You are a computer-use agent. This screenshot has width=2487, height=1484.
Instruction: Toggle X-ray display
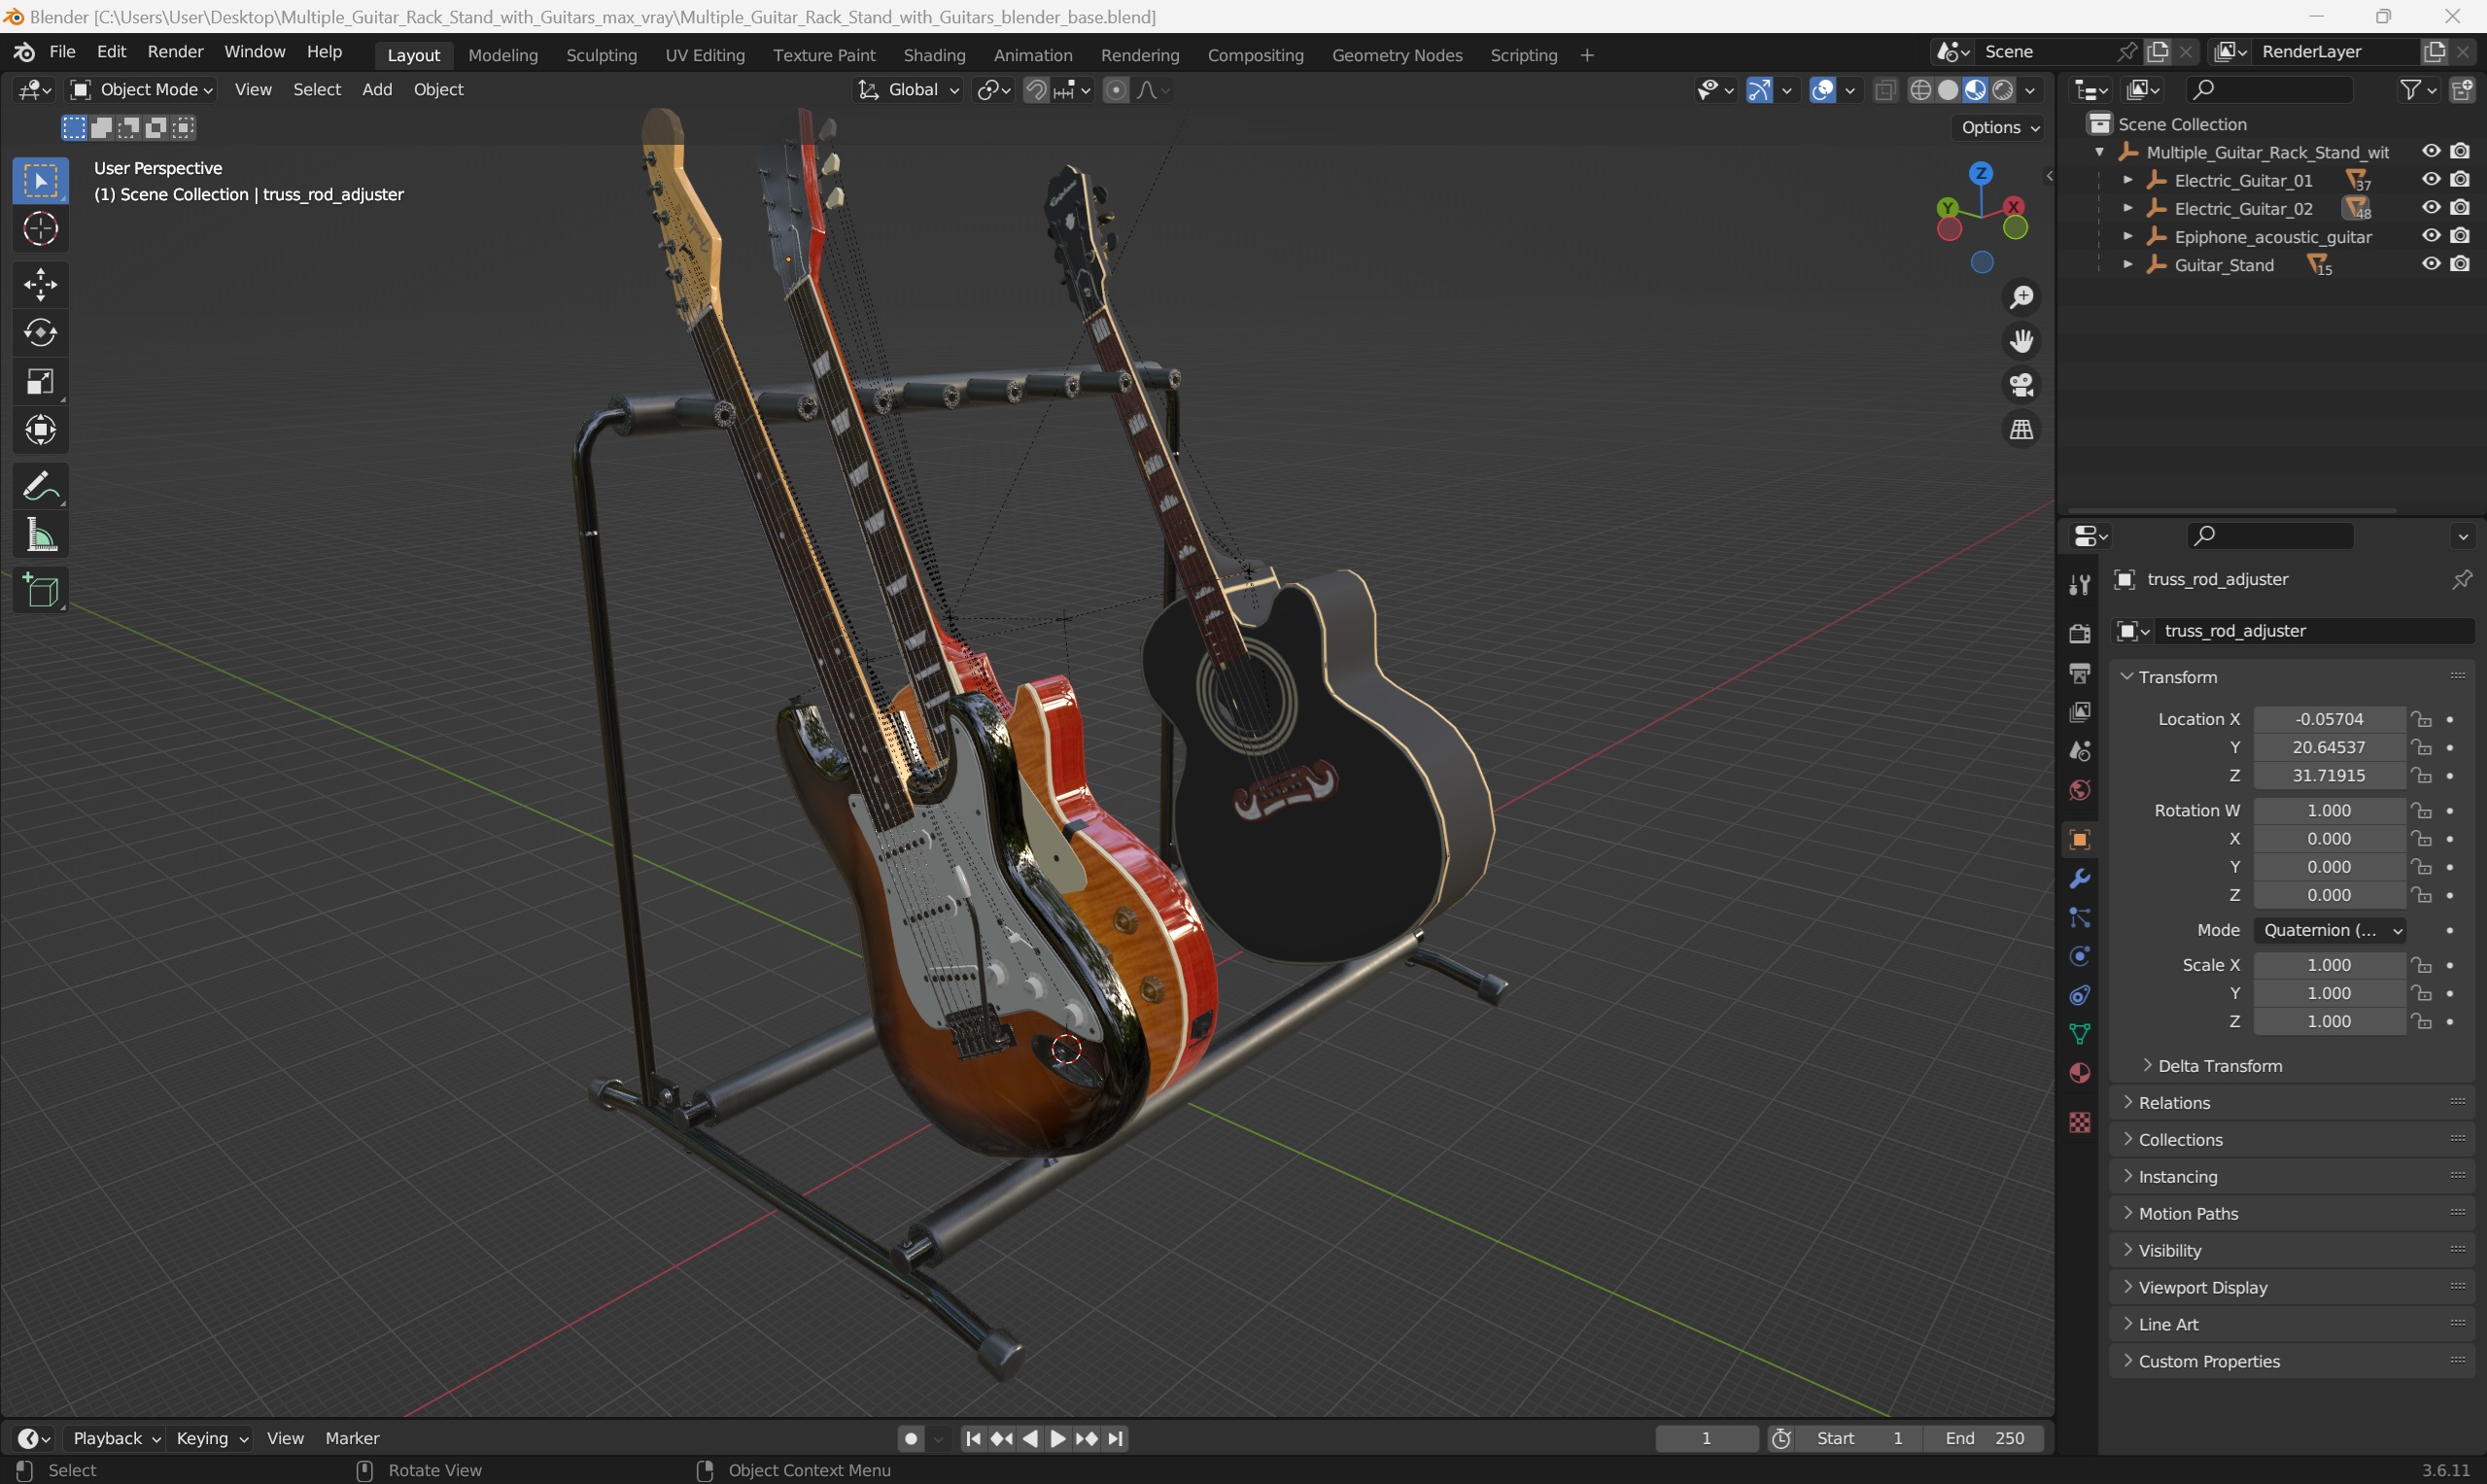click(x=1885, y=90)
